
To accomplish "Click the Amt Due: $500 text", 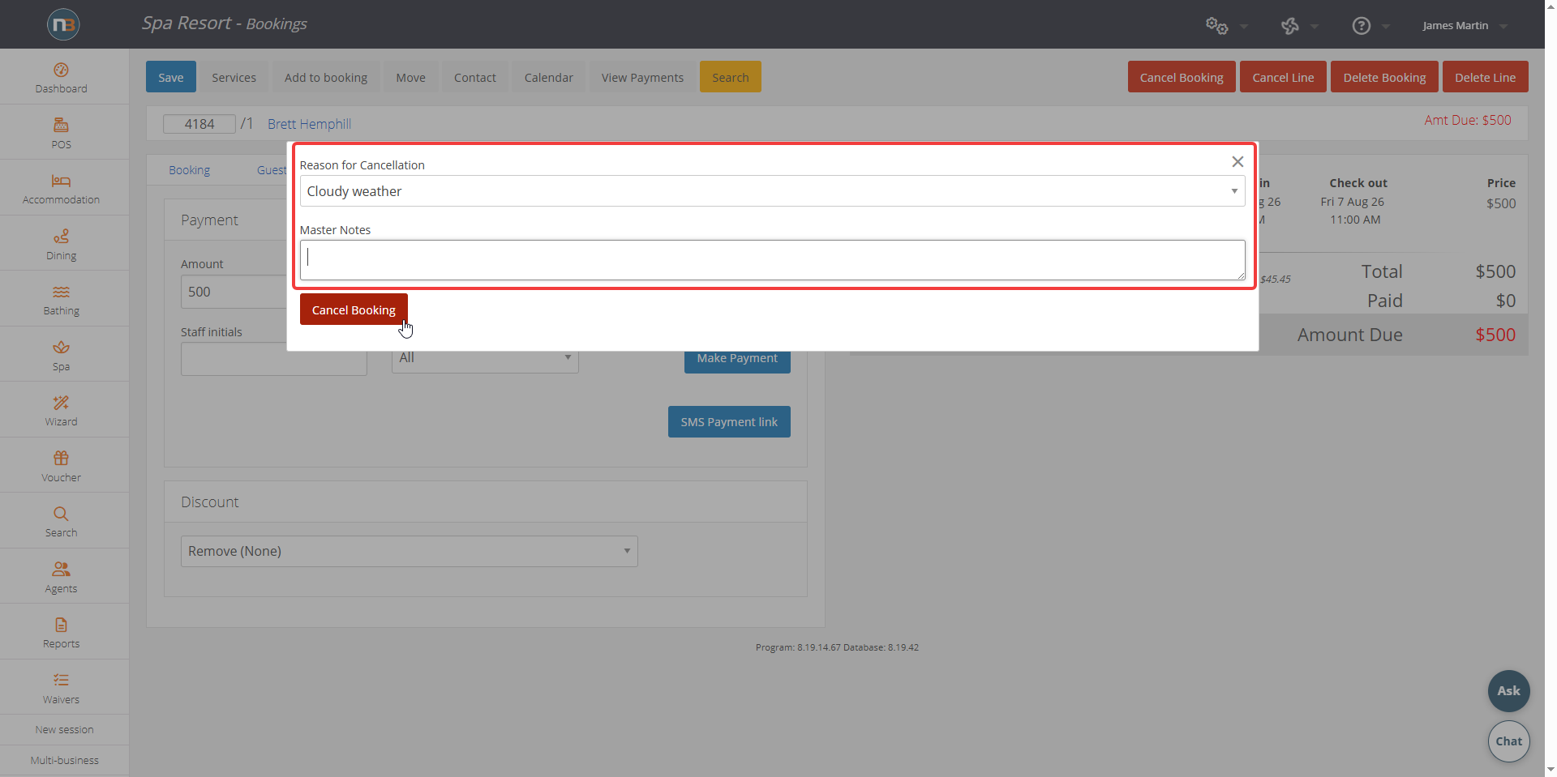I will click(1468, 120).
